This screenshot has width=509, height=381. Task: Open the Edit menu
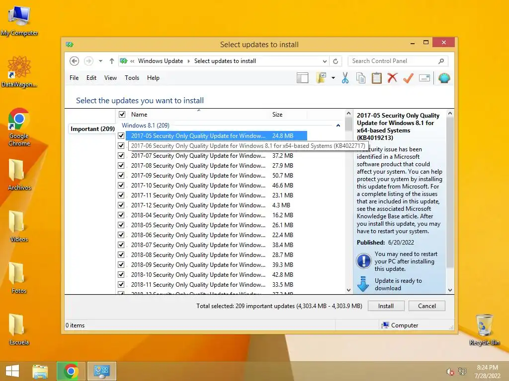click(91, 78)
